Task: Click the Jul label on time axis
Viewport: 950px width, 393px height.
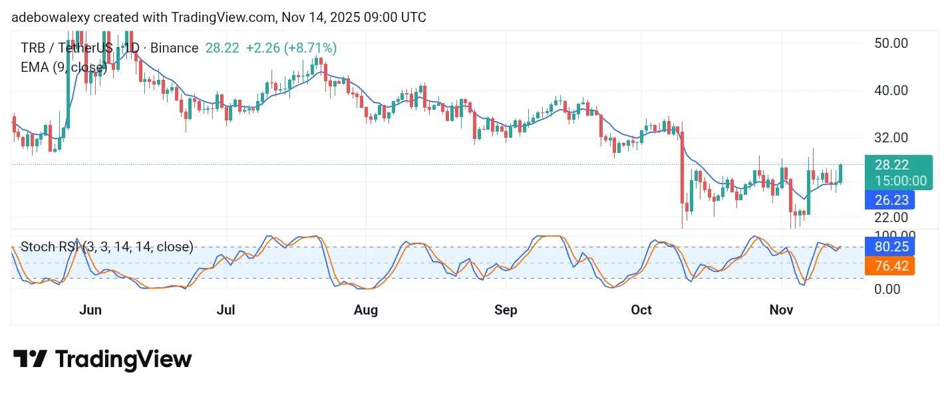Action: click(x=226, y=310)
